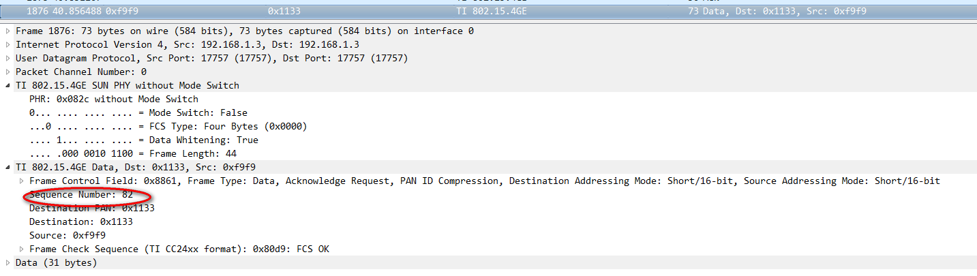
Task: Expand the Data (31 bytes) node
Action: coord(7,263)
